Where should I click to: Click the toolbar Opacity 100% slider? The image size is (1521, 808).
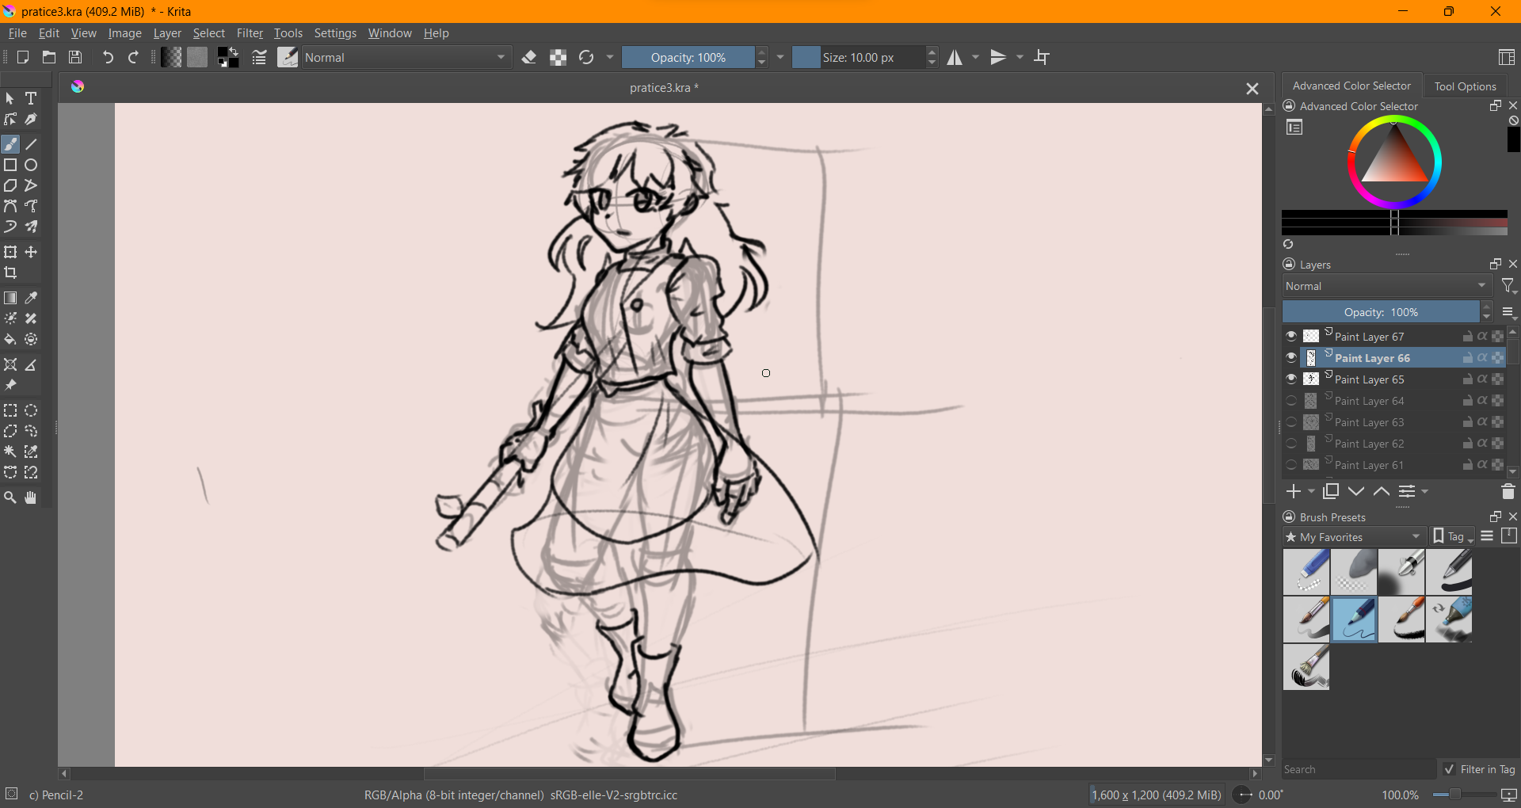click(x=688, y=57)
